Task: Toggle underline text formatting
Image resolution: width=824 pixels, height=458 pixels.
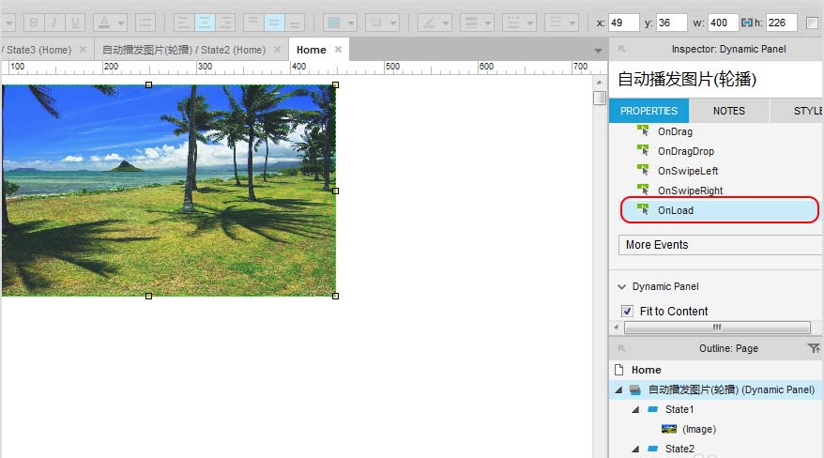Action: pyautogui.click(x=75, y=23)
